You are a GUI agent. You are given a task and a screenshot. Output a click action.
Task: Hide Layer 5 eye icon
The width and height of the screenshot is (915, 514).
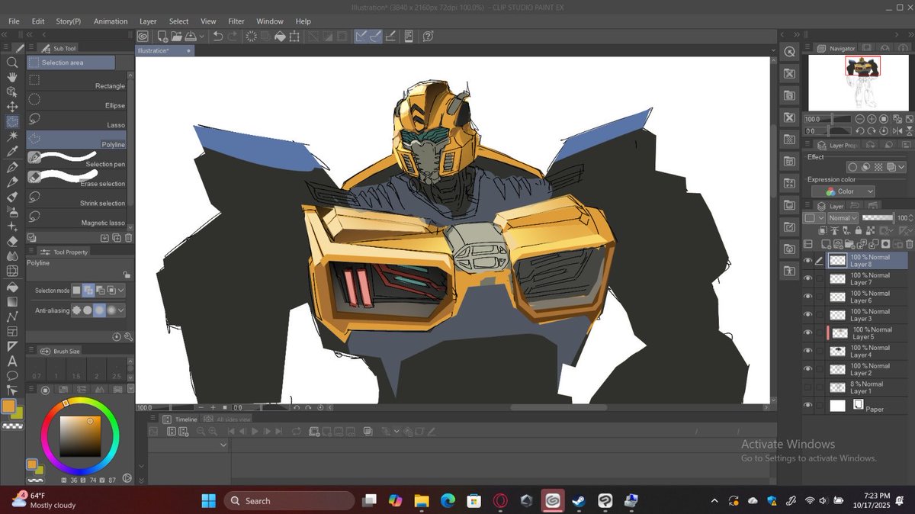808,333
